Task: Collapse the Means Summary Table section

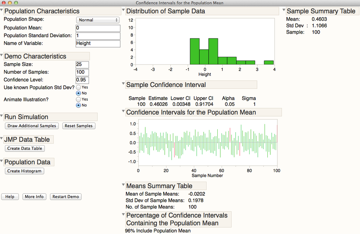Action: point(124,185)
